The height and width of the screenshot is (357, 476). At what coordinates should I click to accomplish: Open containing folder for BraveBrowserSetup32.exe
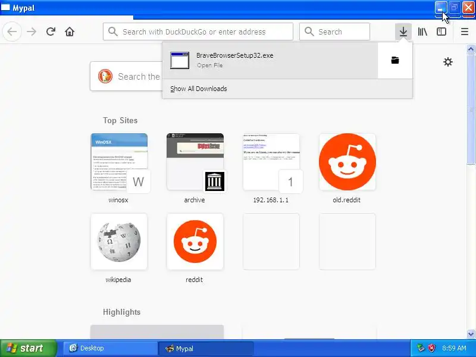pos(395,60)
